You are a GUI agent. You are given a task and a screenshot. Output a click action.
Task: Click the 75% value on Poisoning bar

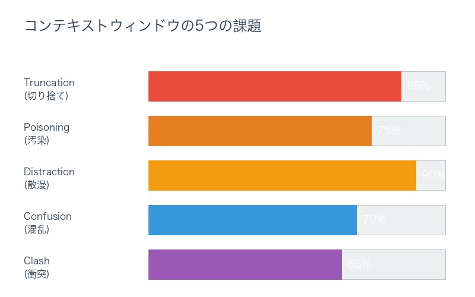(x=389, y=131)
